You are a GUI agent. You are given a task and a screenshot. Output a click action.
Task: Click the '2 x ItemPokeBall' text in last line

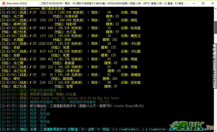click(126, 129)
